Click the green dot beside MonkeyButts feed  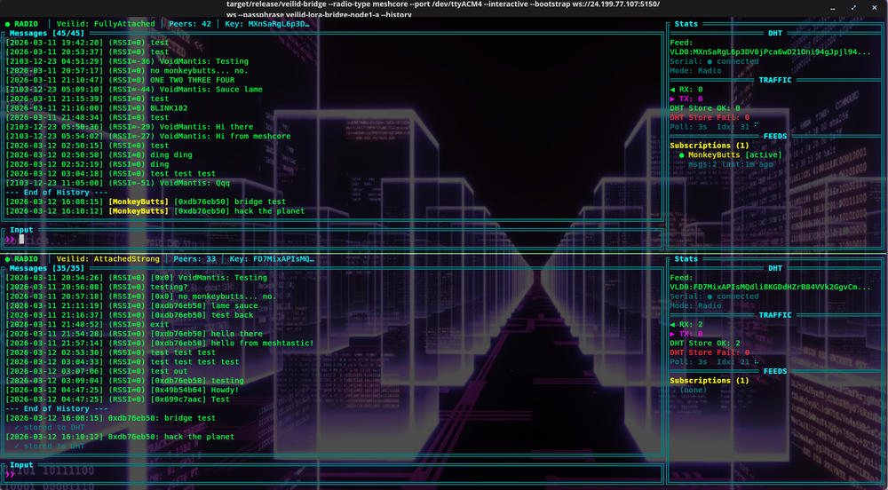click(x=681, y=154)
